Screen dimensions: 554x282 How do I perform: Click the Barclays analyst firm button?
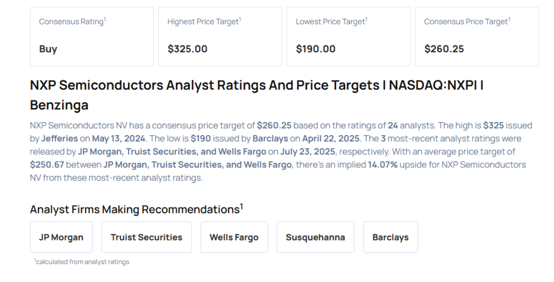pos(391,237)
